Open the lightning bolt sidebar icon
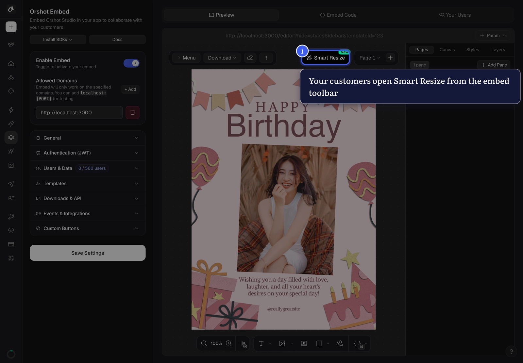523x363 pixels. tap(11, 110)
